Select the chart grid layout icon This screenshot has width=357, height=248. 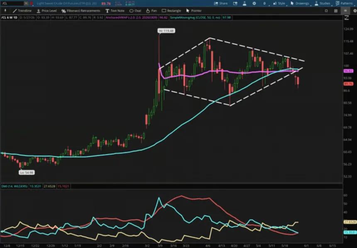click(335, 11)
